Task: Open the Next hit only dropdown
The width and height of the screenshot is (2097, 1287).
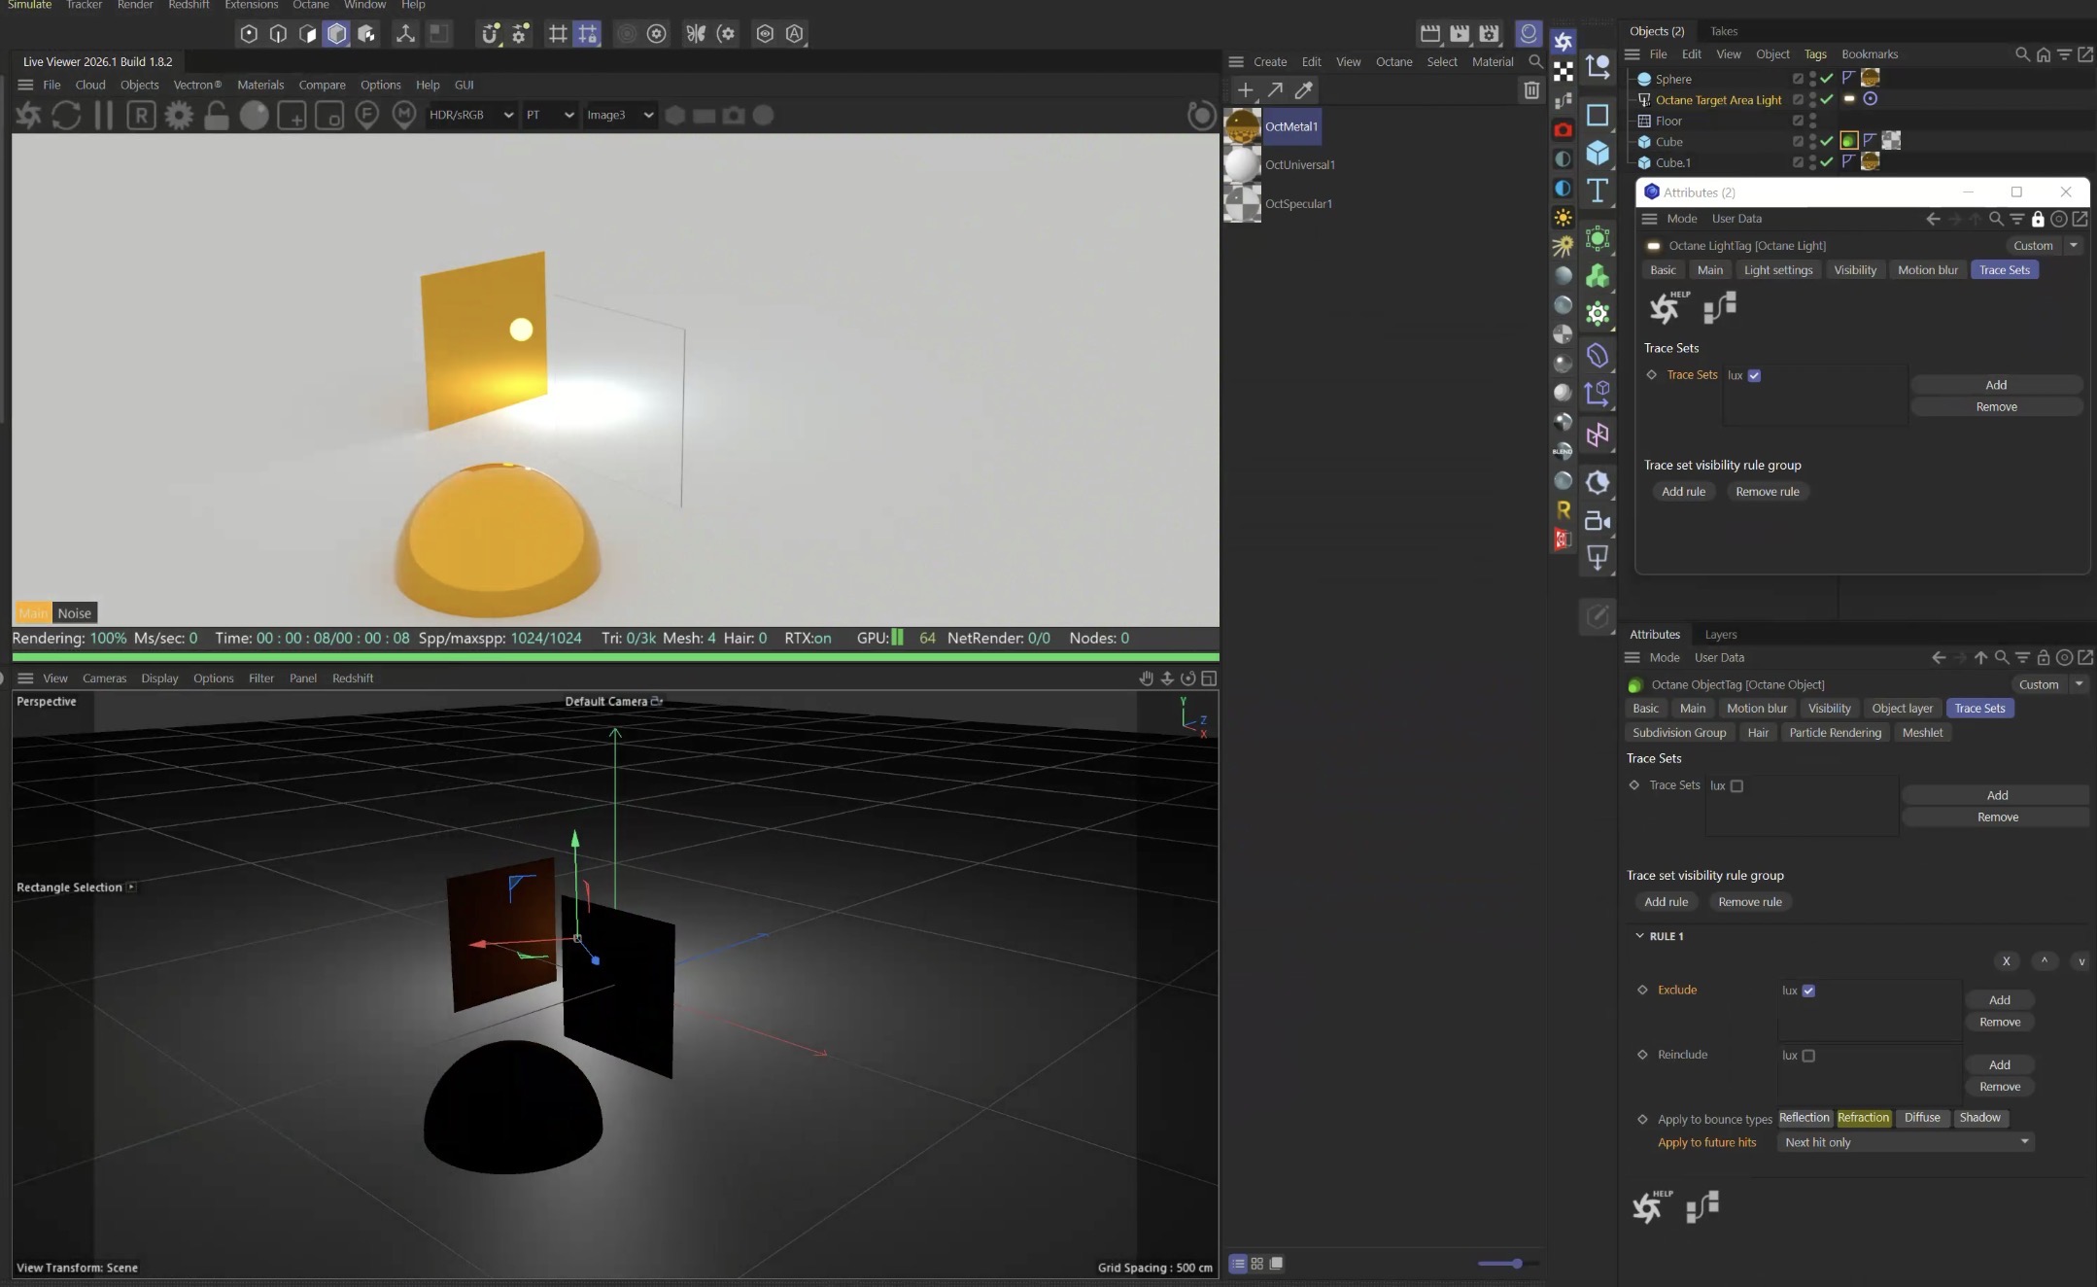Action: (1905, 1142)
